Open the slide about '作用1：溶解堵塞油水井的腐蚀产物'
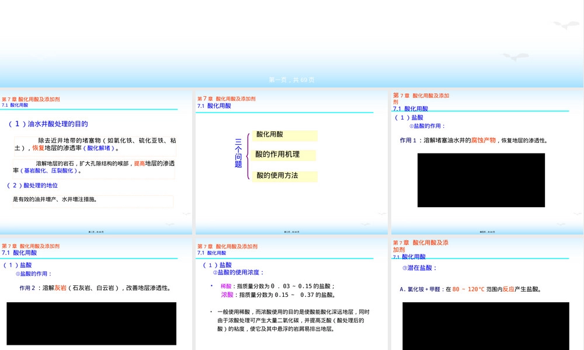This screenshot has width=584, height=350. (487, 162)
